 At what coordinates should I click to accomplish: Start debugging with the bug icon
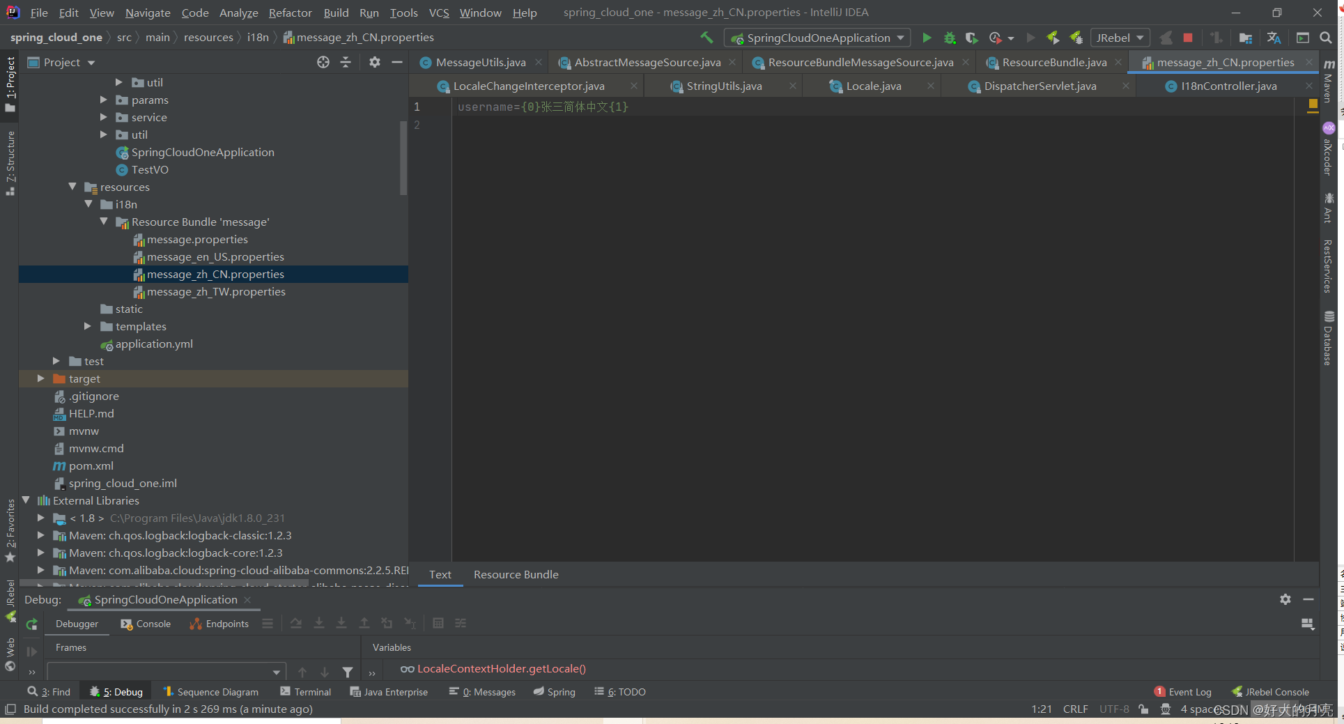tap(949, 38)
